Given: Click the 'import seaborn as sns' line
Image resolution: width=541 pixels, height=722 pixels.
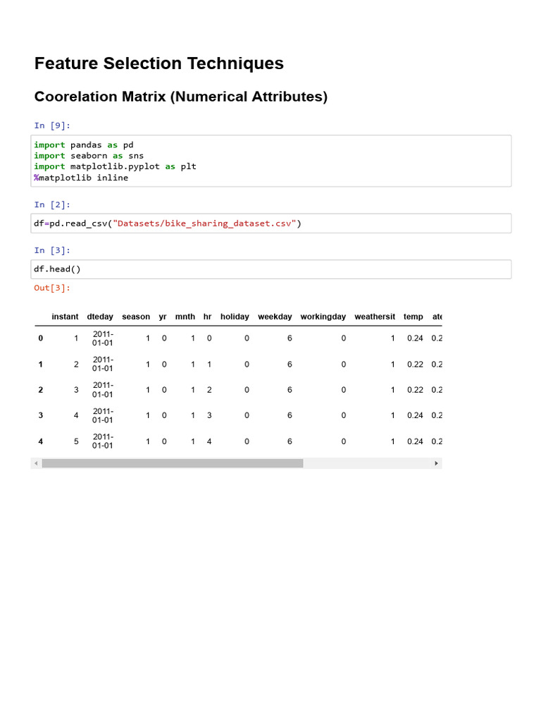Looking at the screenshot, I should [x=89, y=156].
